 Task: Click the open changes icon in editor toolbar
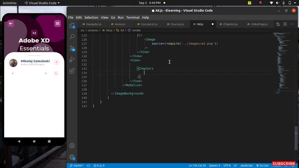point(278,24)
